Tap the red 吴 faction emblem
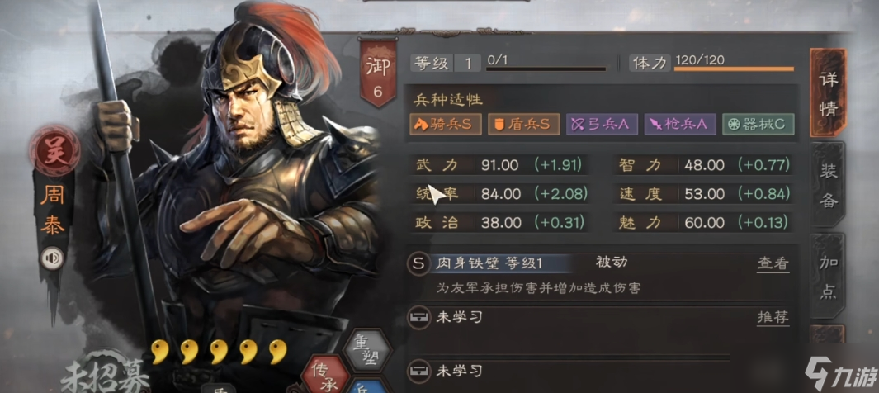879x393 pixels. point(54,150)
